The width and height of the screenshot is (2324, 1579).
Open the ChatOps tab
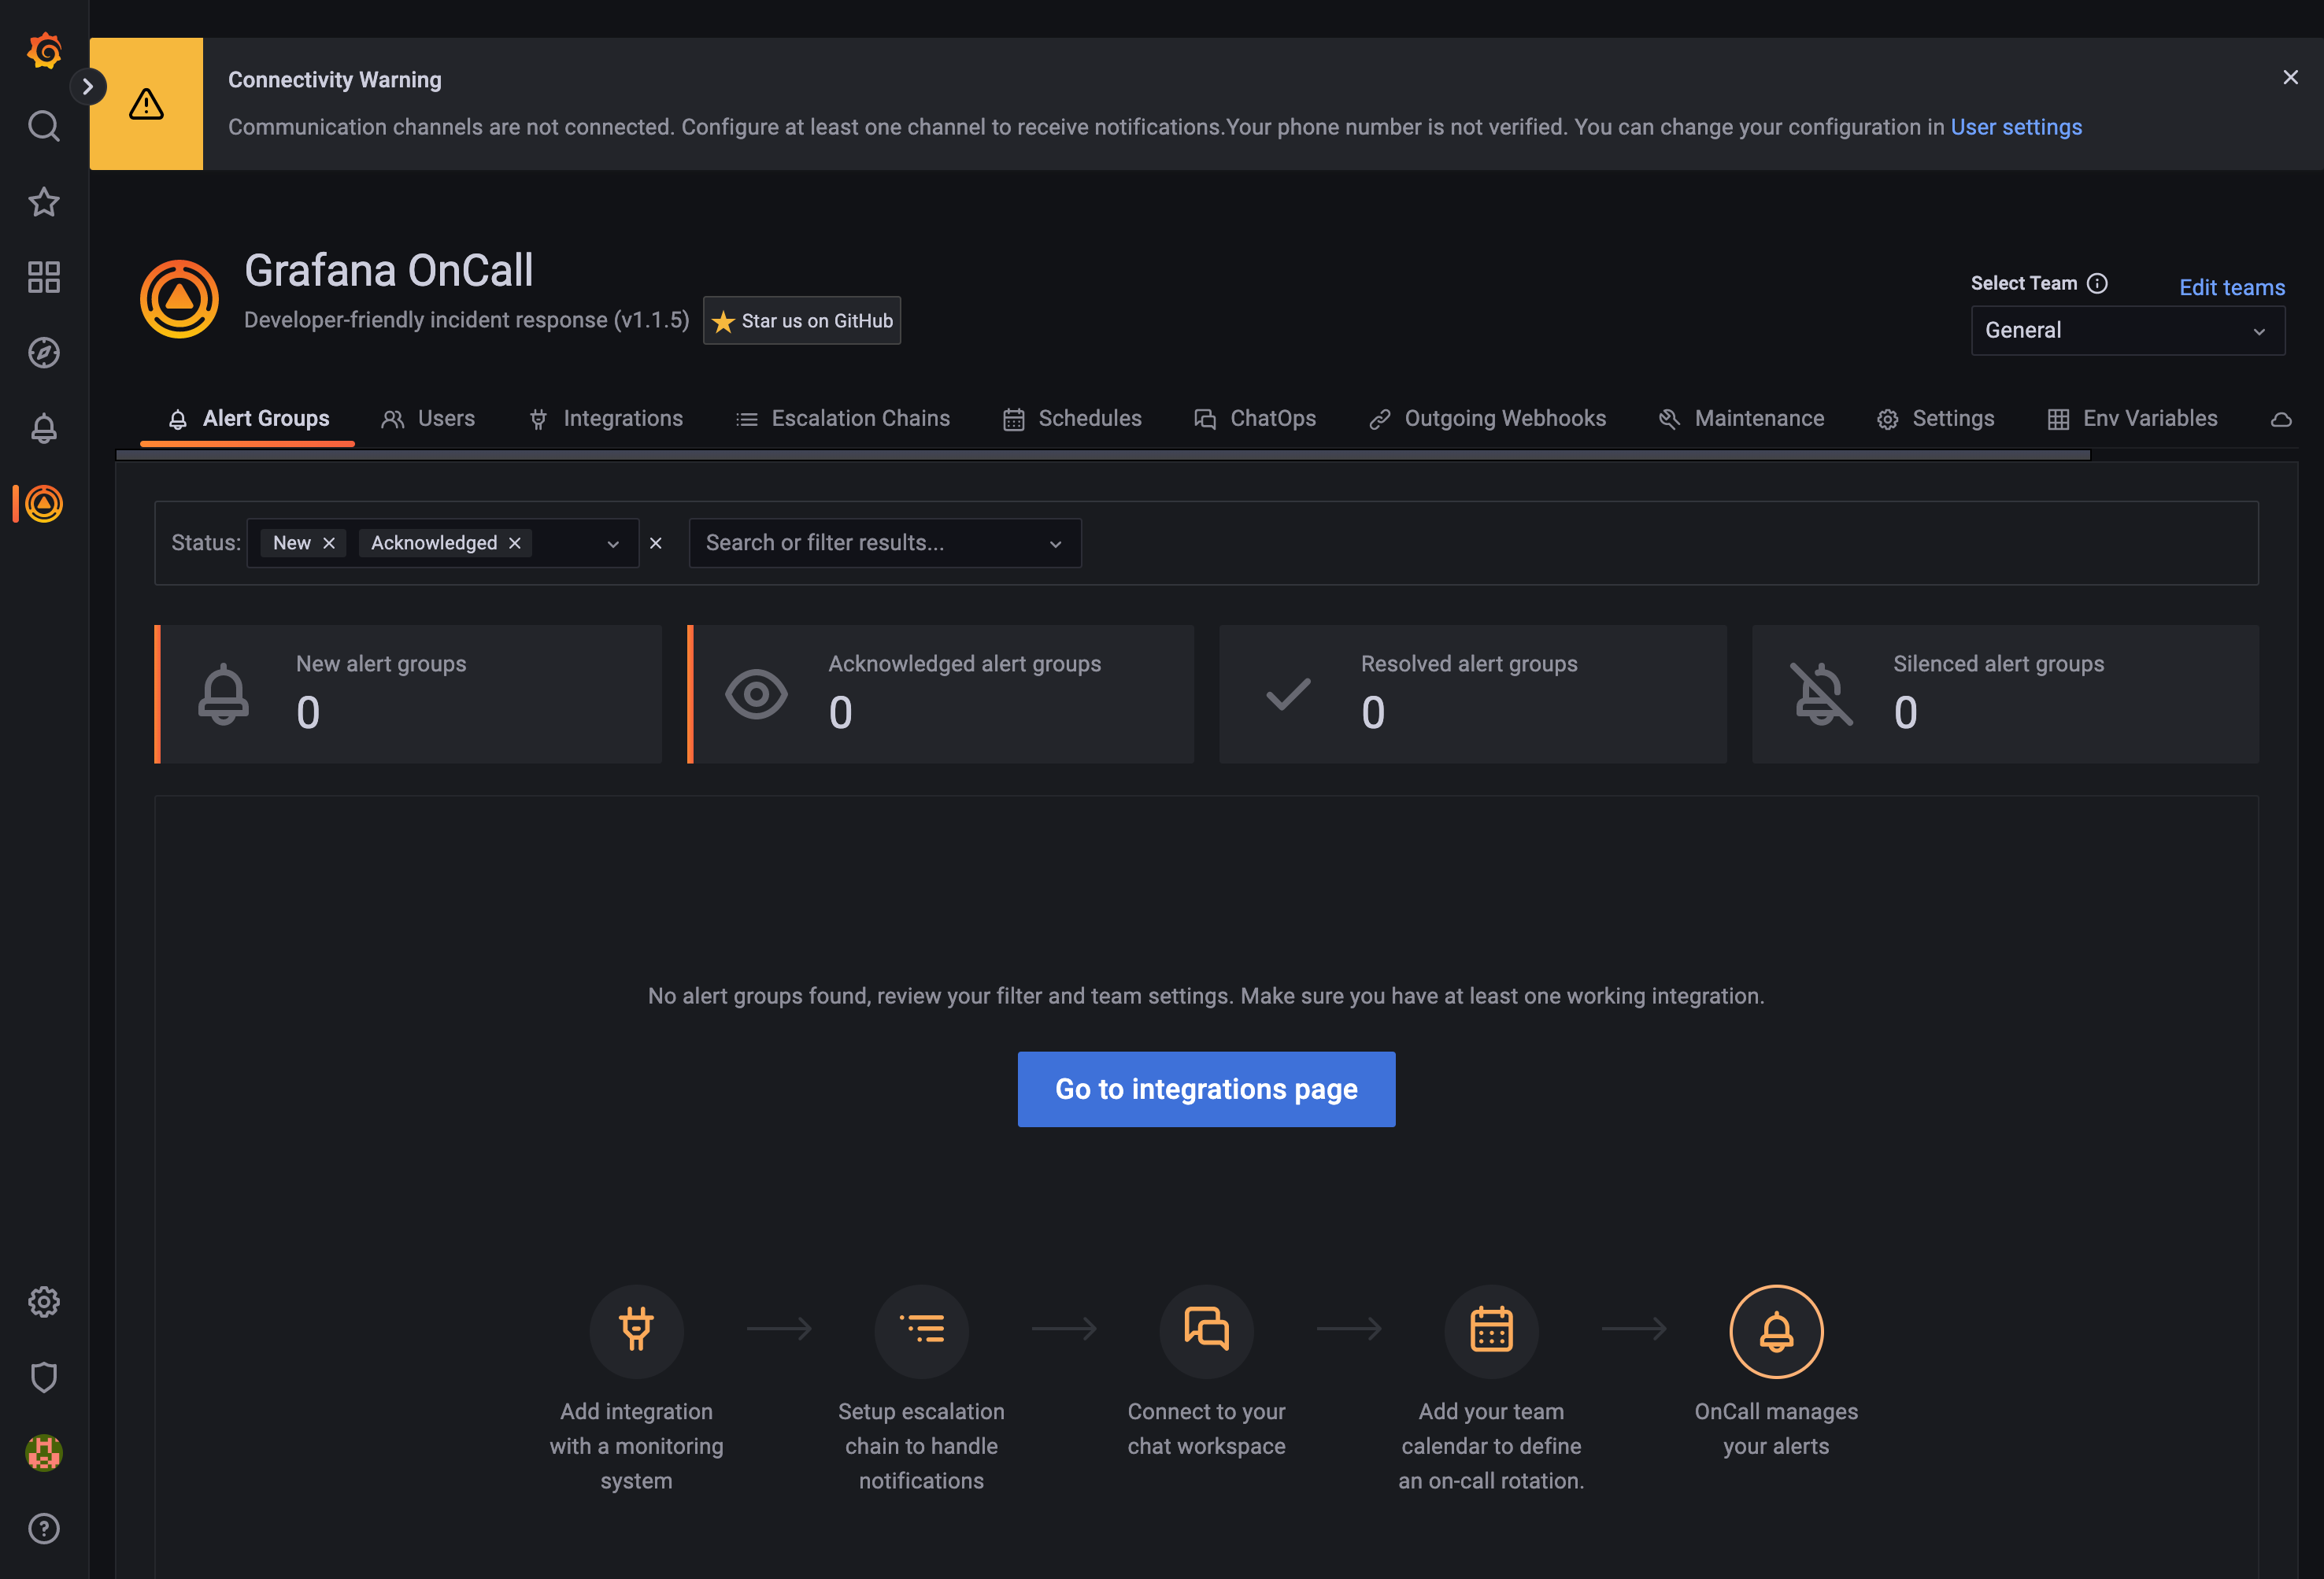[x=1272, y=418]
